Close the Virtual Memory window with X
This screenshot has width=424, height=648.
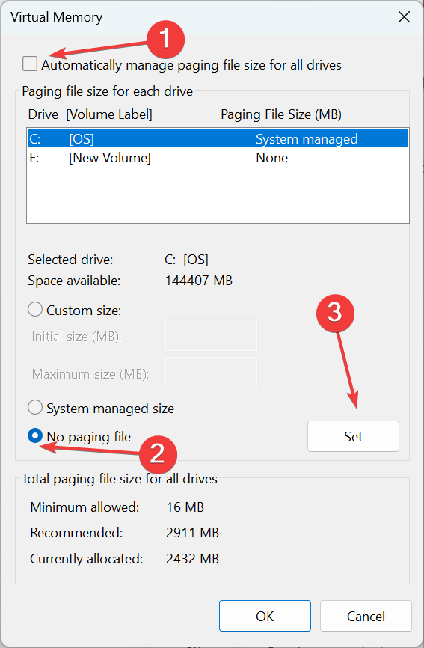pos(404,17)
